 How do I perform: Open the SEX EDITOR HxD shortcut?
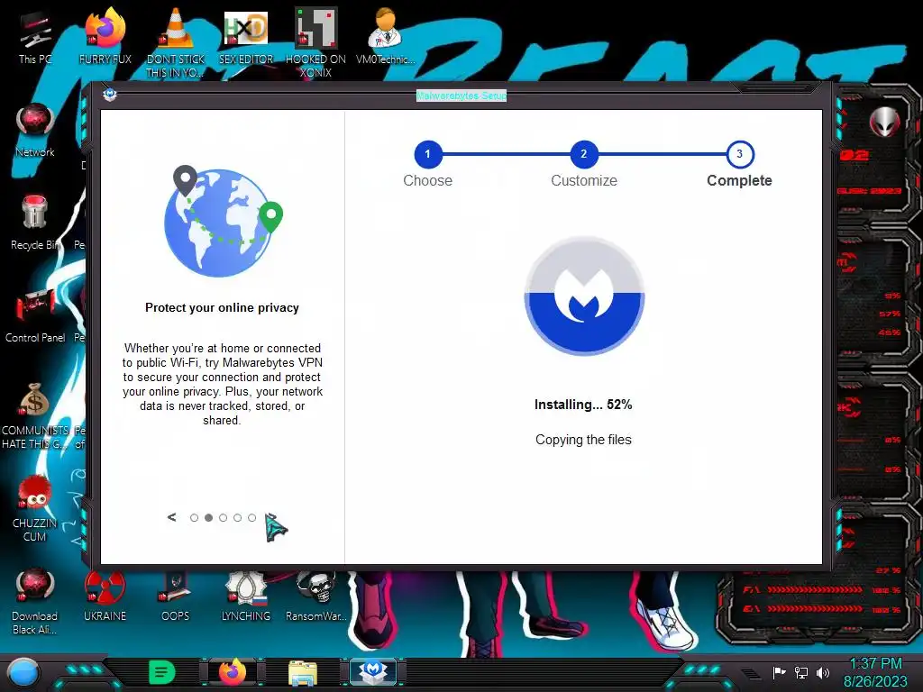pyautogui.click(x=246, y=36)
